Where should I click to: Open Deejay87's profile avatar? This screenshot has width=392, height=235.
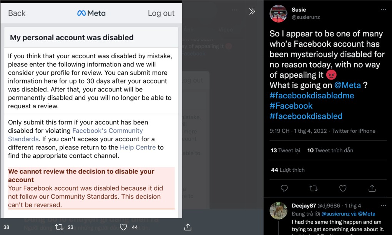coord(278,211)
